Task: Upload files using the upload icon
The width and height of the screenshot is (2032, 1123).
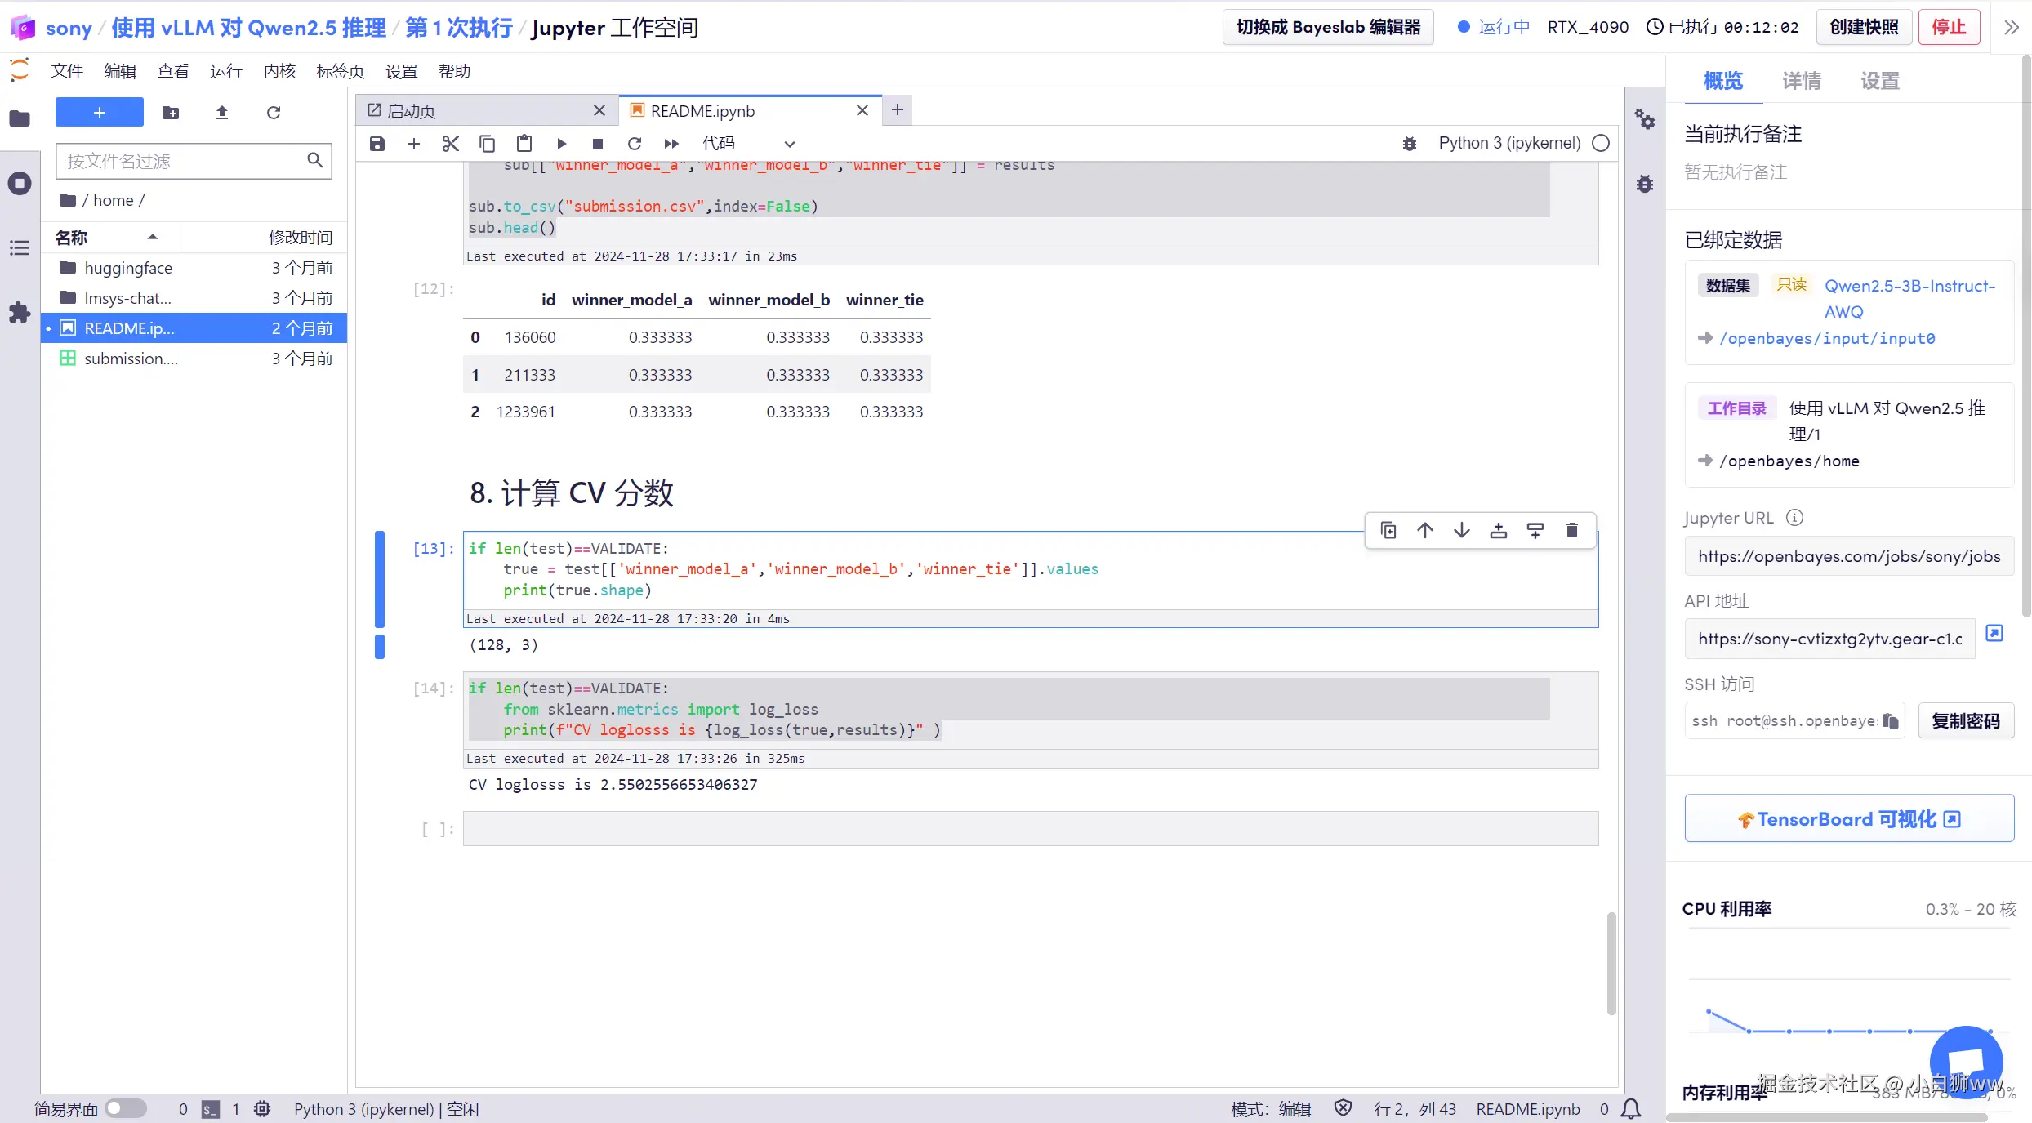Action: tap(221, 113)
